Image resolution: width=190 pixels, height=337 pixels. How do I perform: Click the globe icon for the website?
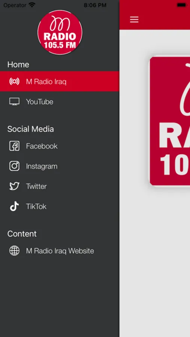pyautogui.click(x=14, y=251)
